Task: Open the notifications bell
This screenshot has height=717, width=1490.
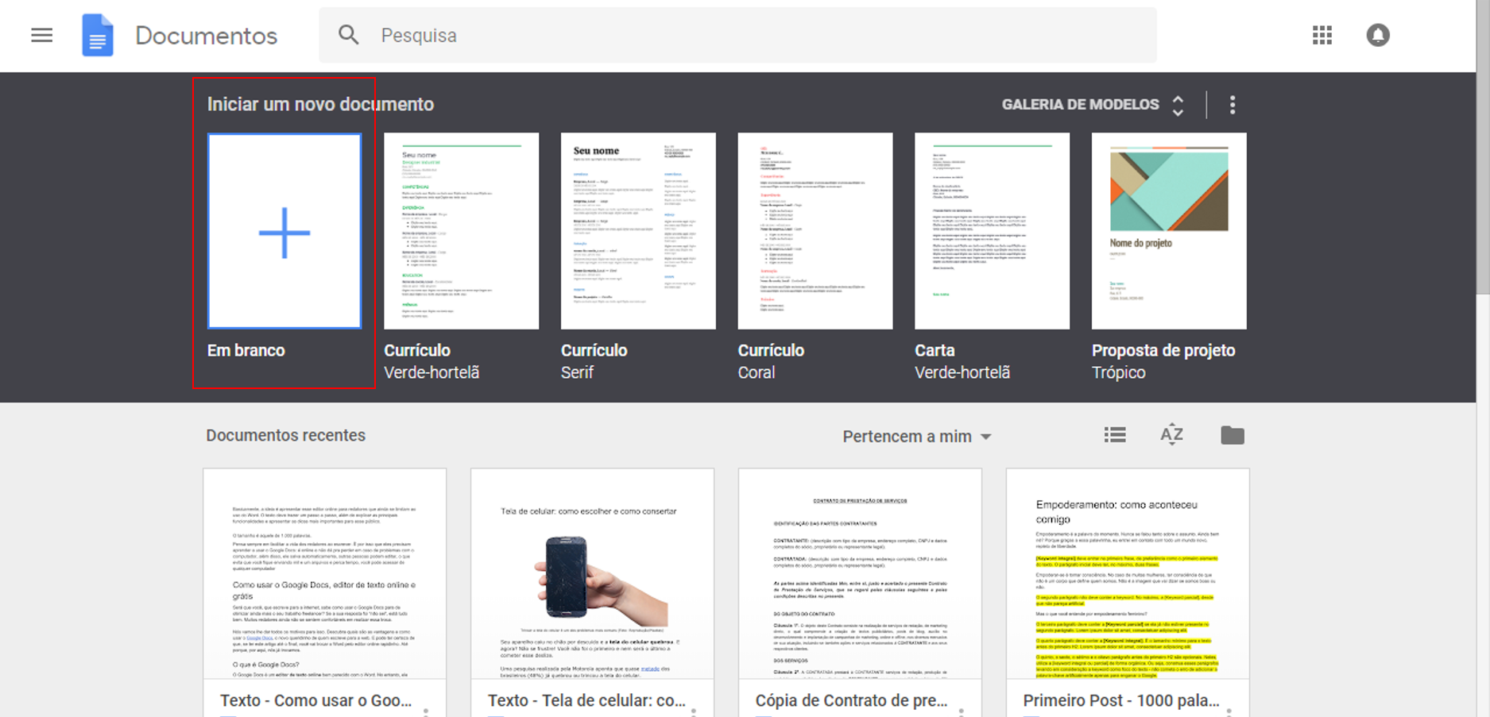Action: coord(1377,36)
